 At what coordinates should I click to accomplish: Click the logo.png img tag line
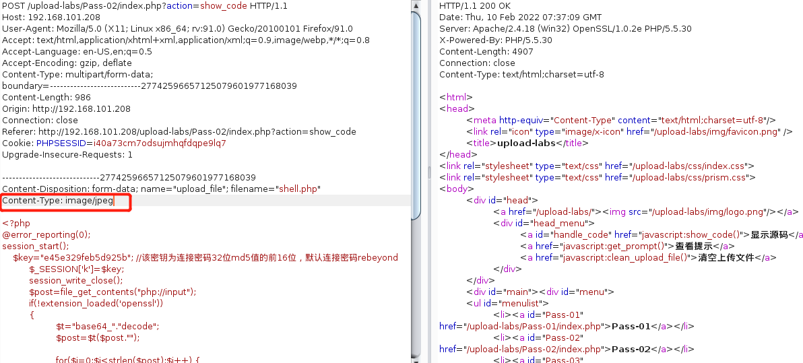(x=646, y=211)
